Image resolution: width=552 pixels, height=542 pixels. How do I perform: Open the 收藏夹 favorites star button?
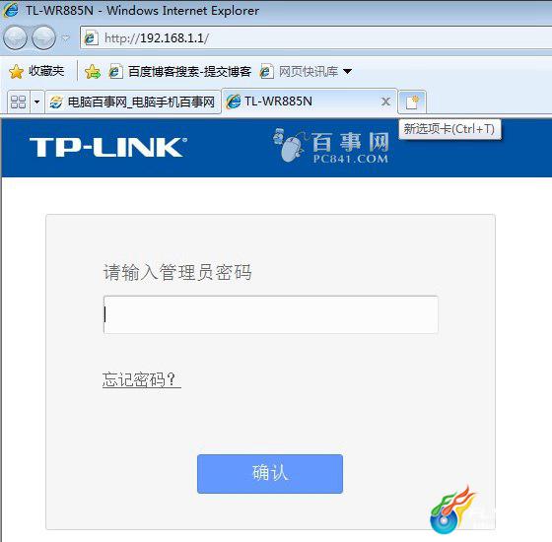pos(36,71)
